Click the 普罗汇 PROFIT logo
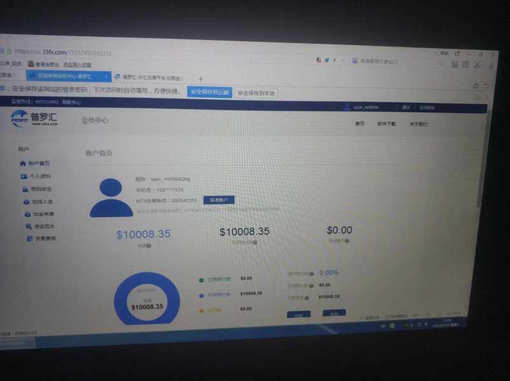510x381 pixels. (35, 118)
